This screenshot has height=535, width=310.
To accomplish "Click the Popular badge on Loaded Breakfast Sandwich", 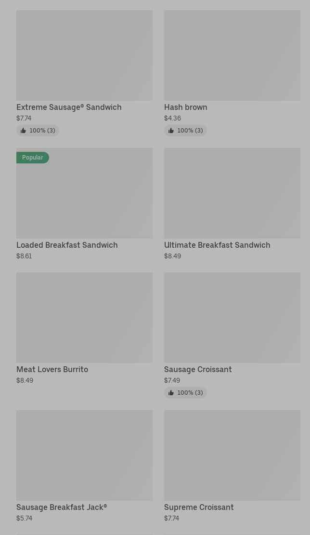I will point(32,158).
